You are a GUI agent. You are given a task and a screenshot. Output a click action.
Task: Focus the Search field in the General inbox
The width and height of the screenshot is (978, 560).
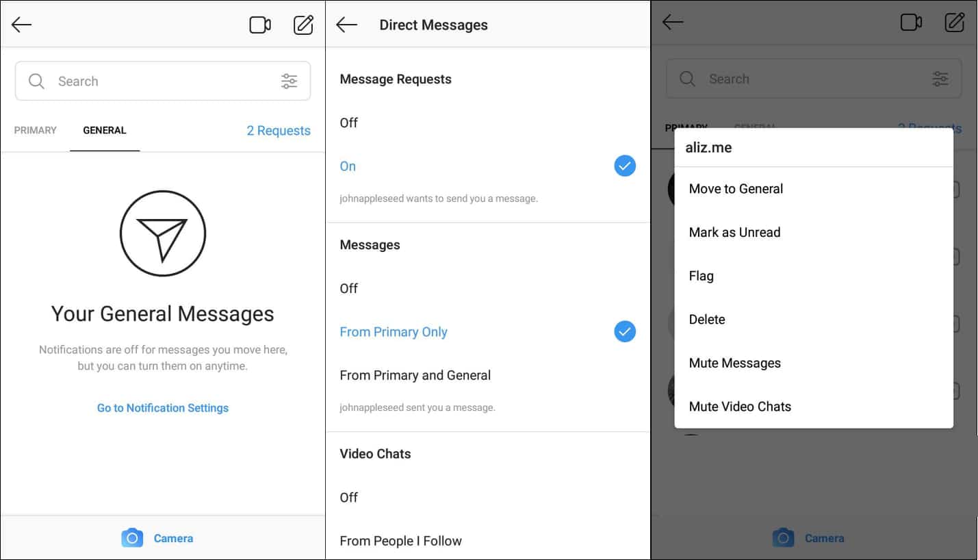click(x=163, y=81)
